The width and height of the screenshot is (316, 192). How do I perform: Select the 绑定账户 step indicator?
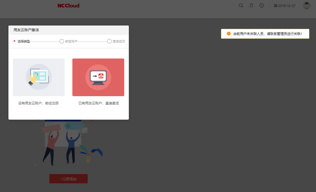(x=69, y=41)
